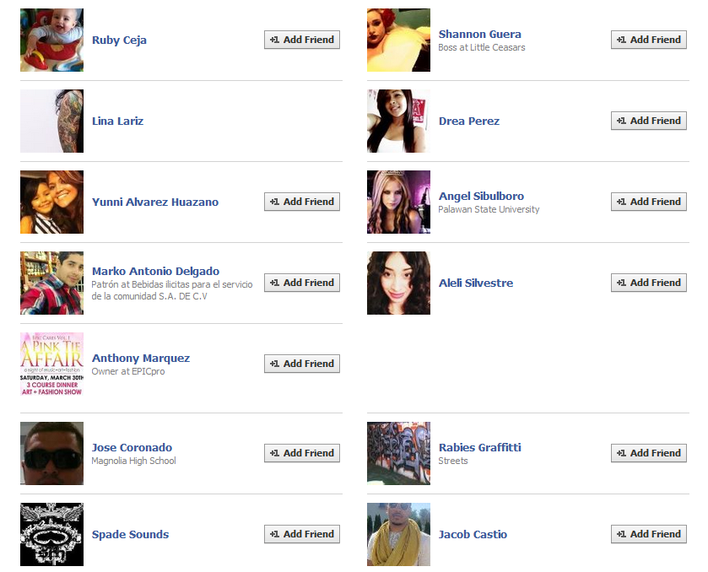Open Jacob Castio profile link
Screen dimensions: 708x572
coord(473,535)
